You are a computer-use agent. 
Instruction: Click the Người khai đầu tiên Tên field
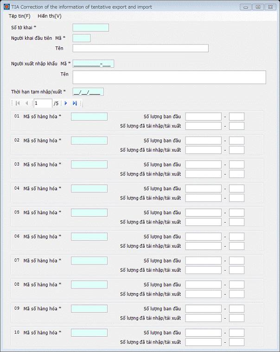coord(140,48)
